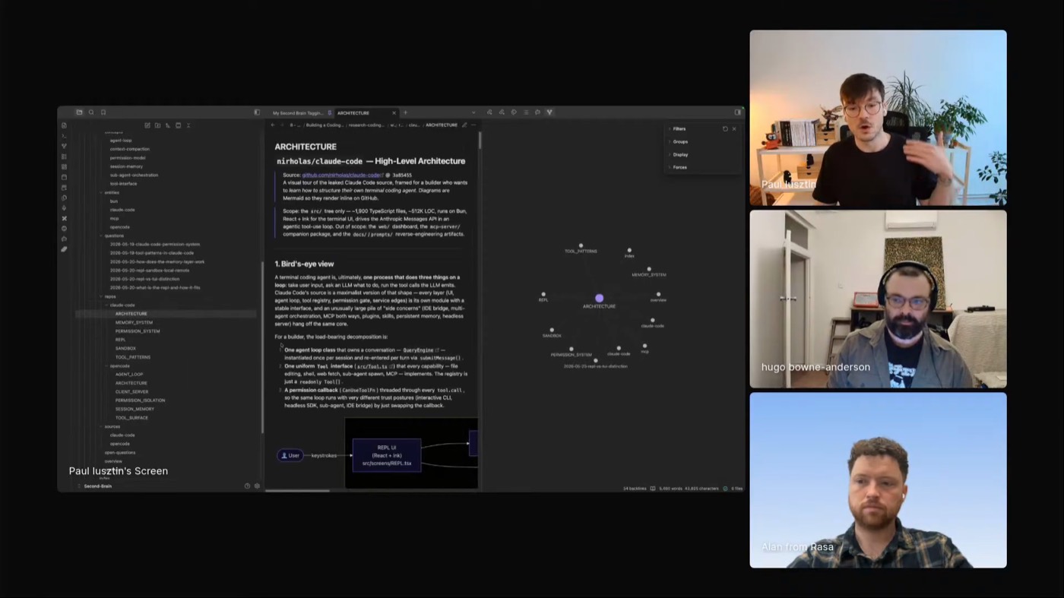
Task: Collapse all folders in the file explorer
Action: tap(188, 125)
